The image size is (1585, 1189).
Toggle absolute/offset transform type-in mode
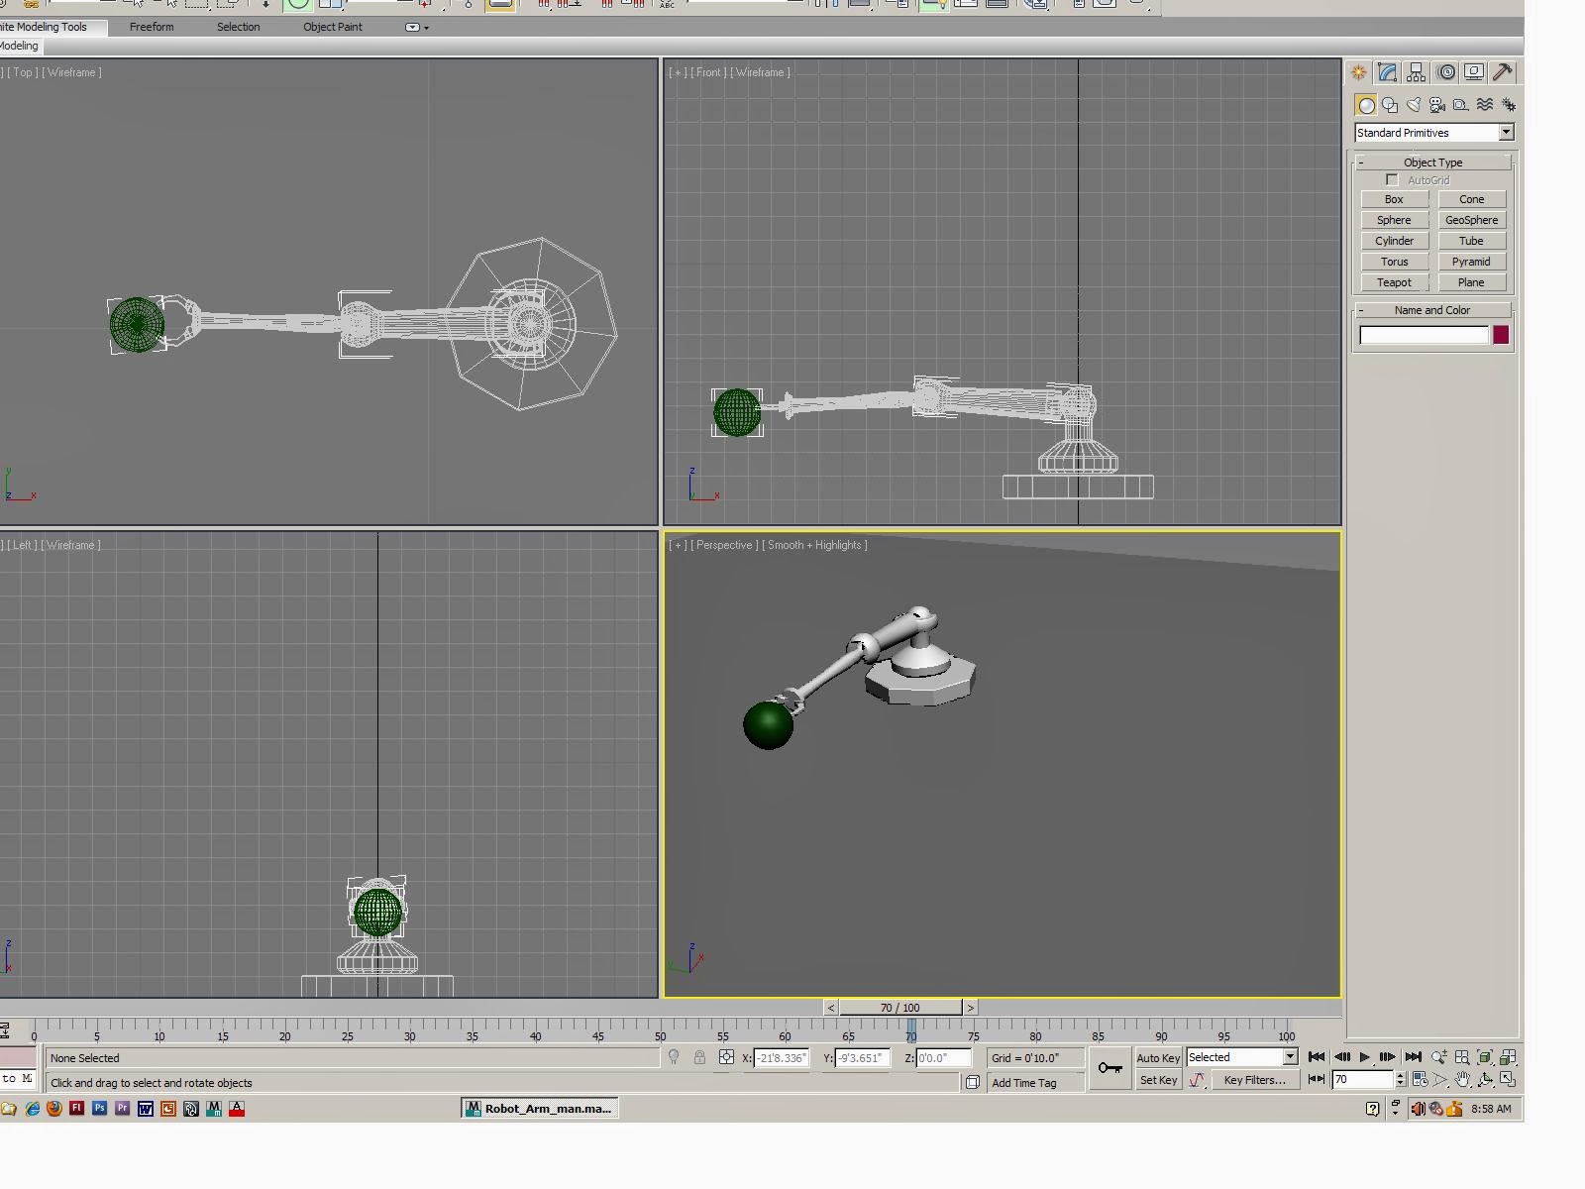pyautogui.click(x=726, y=1057)
